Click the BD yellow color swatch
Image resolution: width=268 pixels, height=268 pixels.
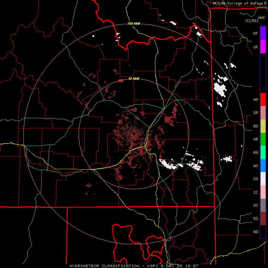coord(263,126)
